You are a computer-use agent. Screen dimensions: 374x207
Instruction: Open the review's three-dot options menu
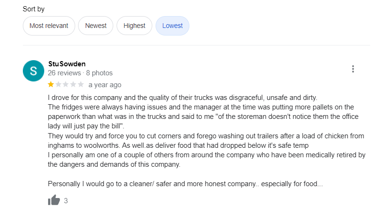coord(353,69)
